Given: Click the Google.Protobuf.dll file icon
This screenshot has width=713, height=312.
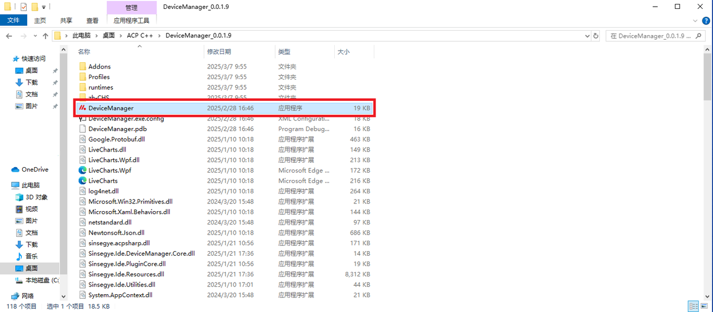Looking at the screenshot, I should 82,139.
